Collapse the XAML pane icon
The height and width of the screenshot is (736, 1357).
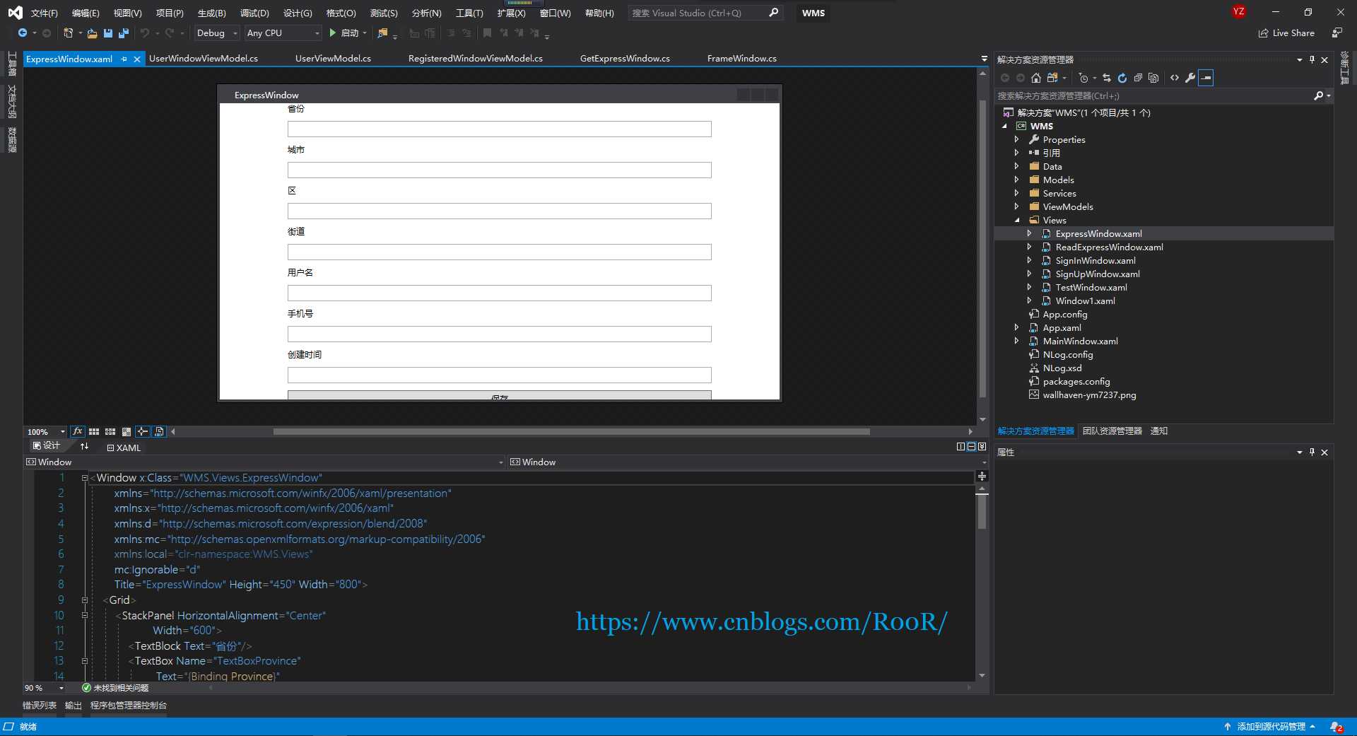982,446
